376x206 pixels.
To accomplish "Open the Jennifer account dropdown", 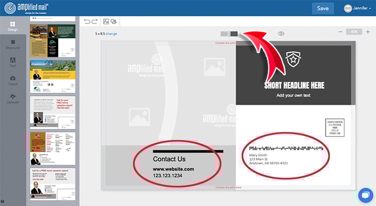I will [357, 8].
